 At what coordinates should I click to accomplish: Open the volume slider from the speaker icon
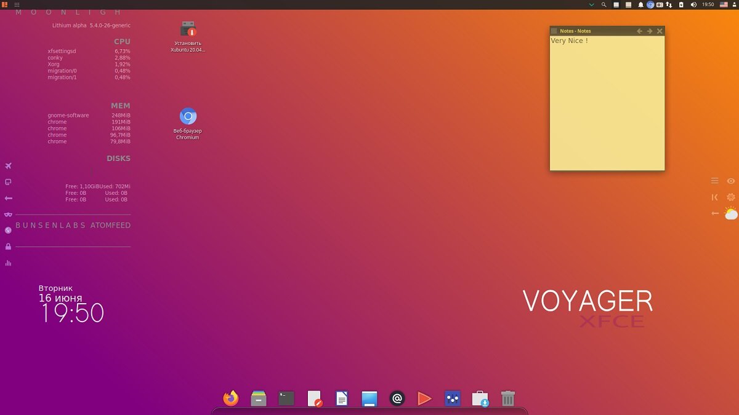pos(693,4)
